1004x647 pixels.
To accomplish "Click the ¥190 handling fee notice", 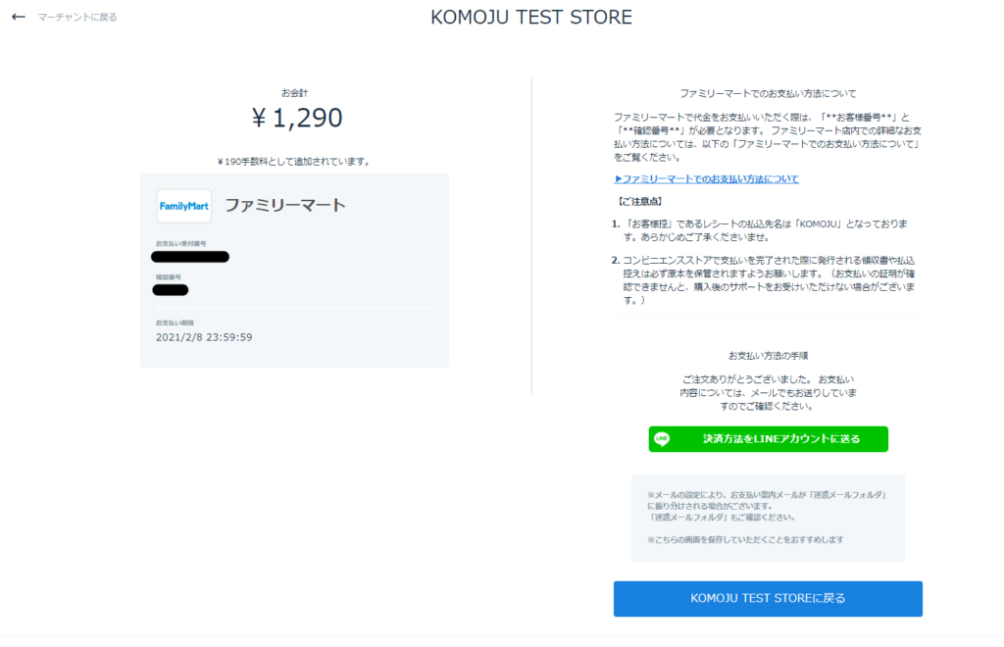I will click(x=294, y=162).
